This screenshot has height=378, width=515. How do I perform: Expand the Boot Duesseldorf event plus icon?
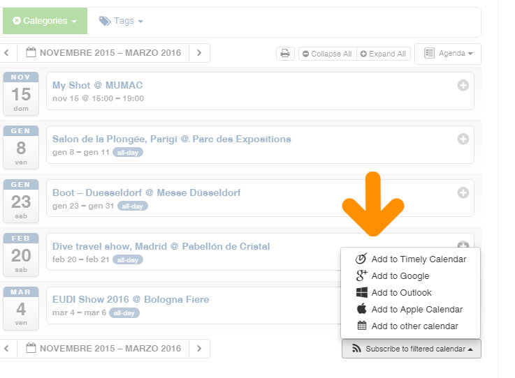(x=463, y=192)
